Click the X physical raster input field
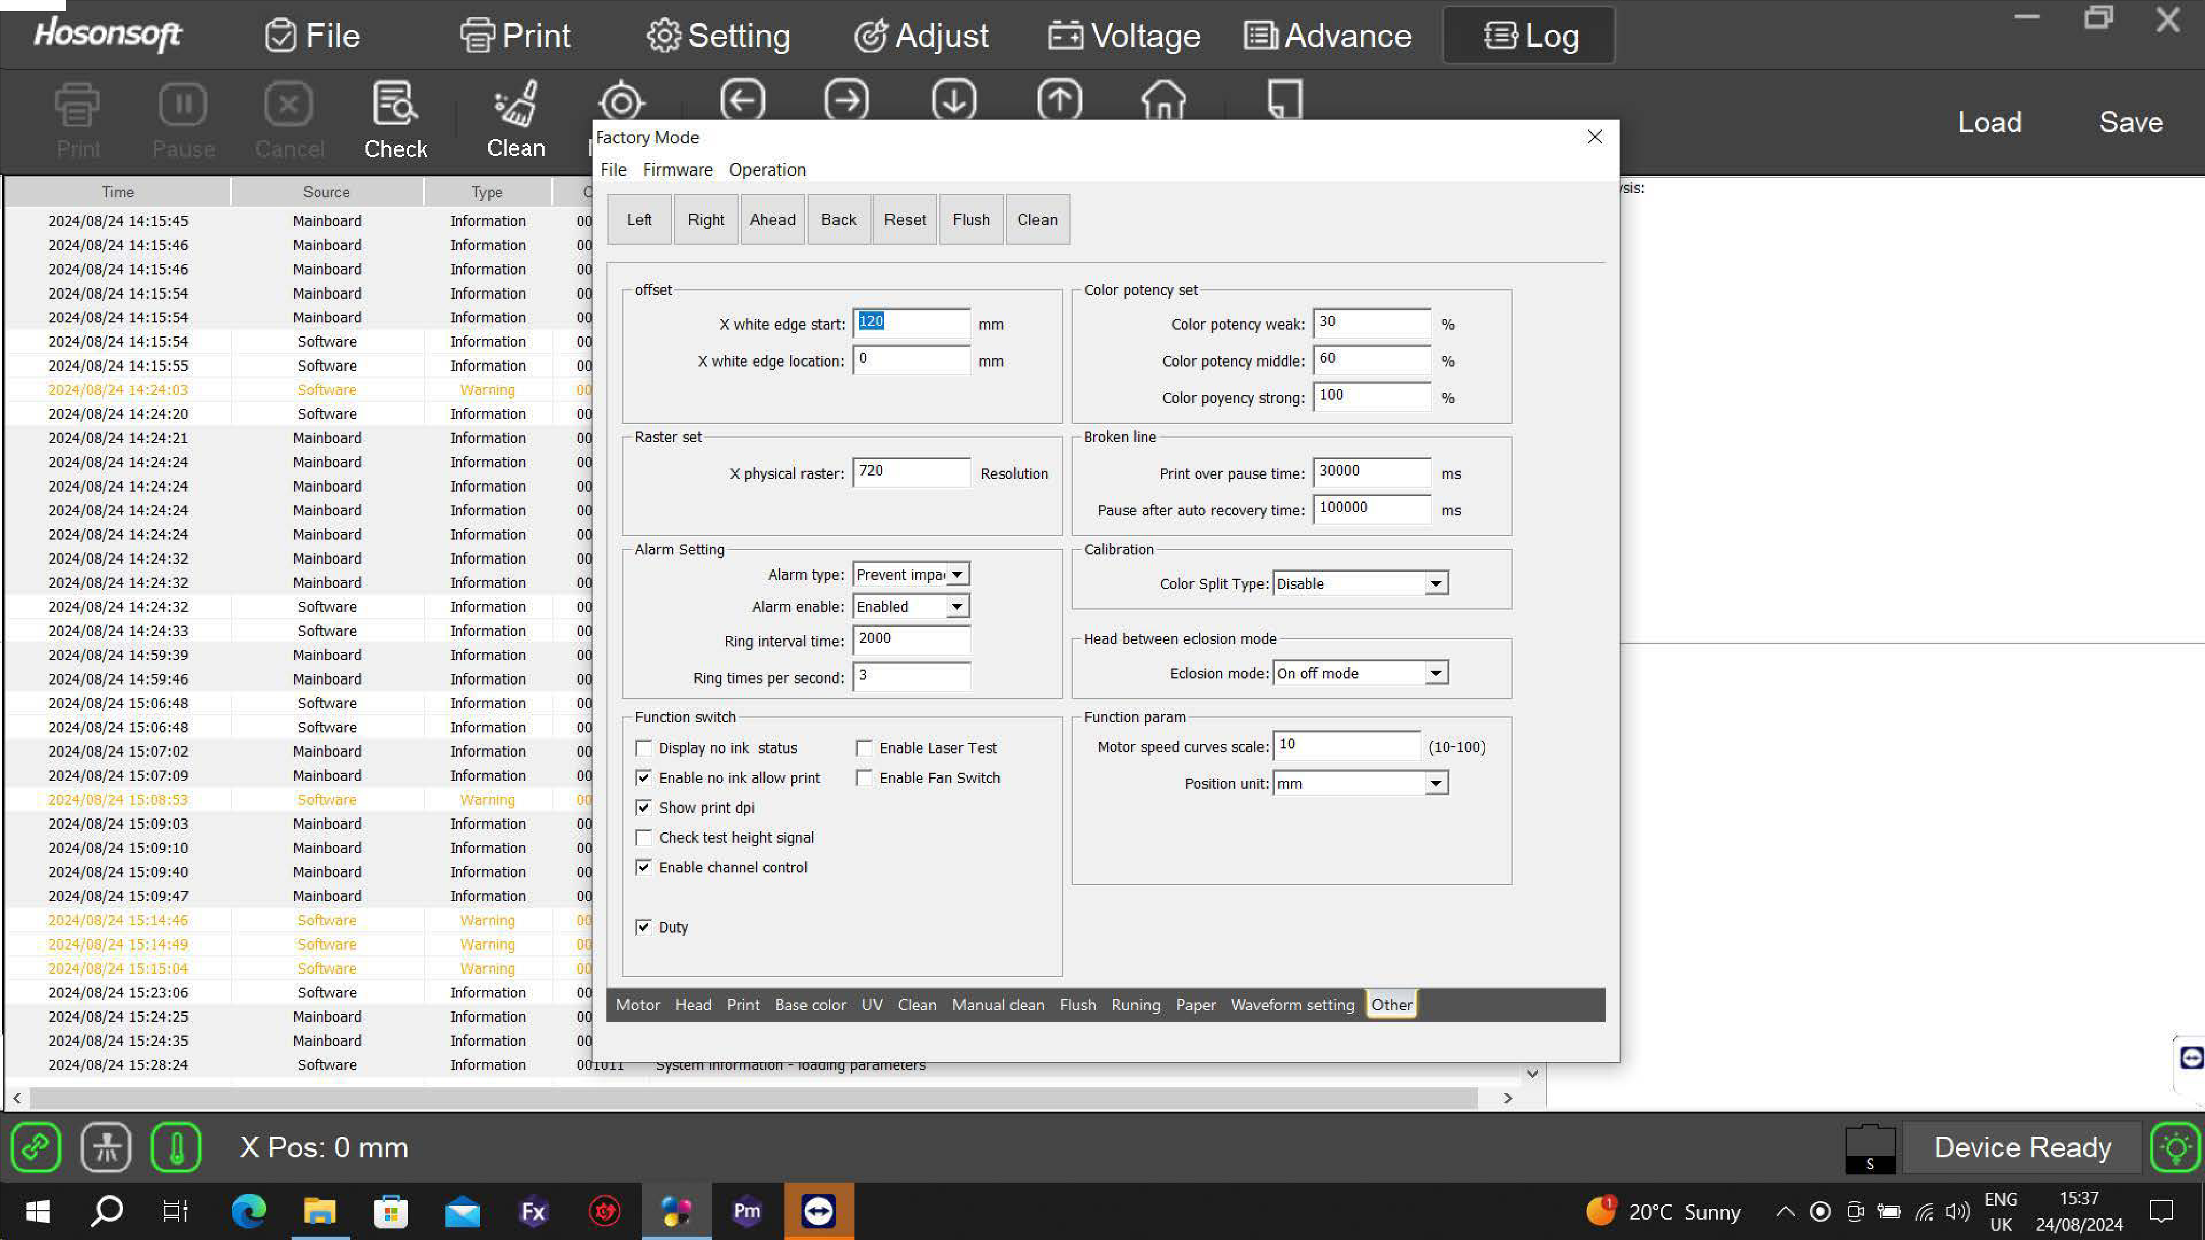Image resolution: width=2205 pixels, height=1240 pixels. click(911, 472)
